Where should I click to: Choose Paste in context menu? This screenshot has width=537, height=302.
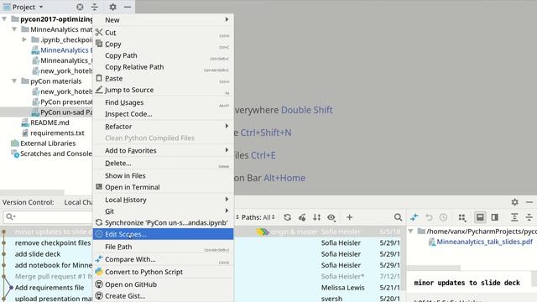pos(163,78)
